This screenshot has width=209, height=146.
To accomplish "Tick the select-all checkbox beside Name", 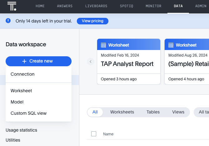I will click(94, 134).
